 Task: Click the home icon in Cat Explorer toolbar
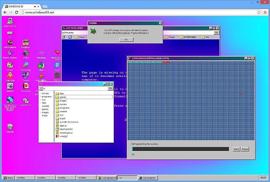pyautogui.click(x=64, y=37)
